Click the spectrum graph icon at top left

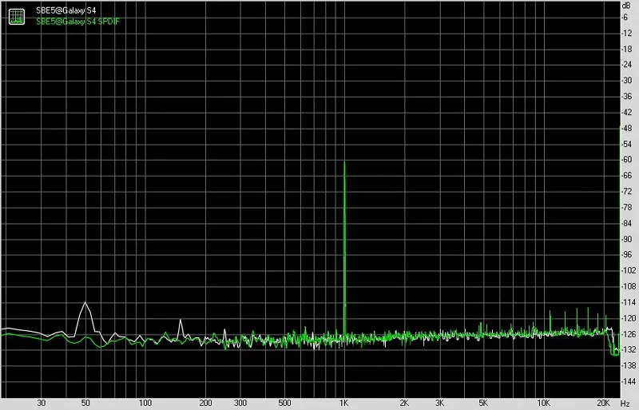click(17, 16)
